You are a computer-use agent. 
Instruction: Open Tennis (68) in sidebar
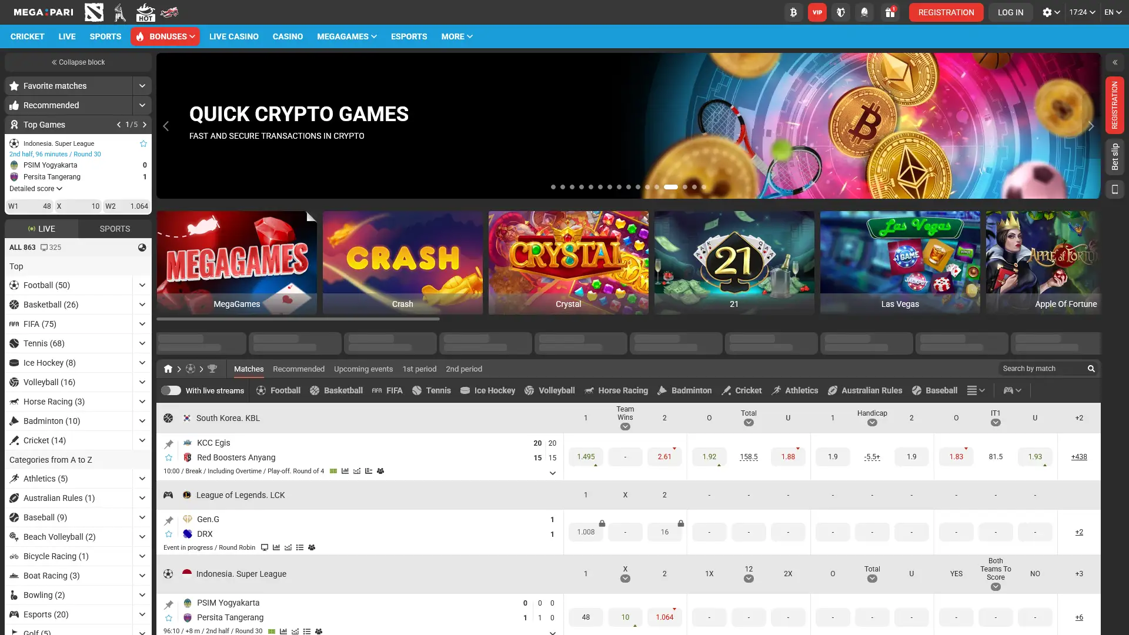pyautogui.click(x=44, y=343)
